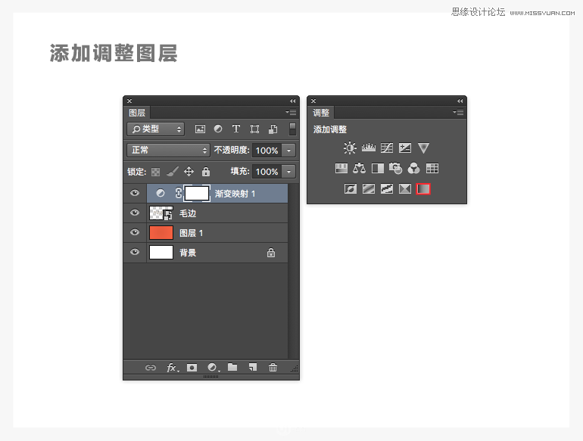Select the 背景 layer name
Screen dimensions: 583x441
coord(188,253)
